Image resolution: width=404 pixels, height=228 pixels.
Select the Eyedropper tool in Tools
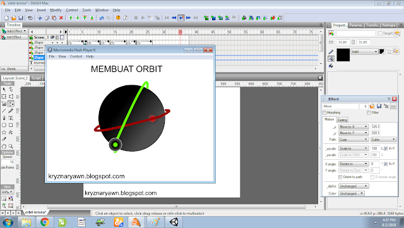pos(4,140)
